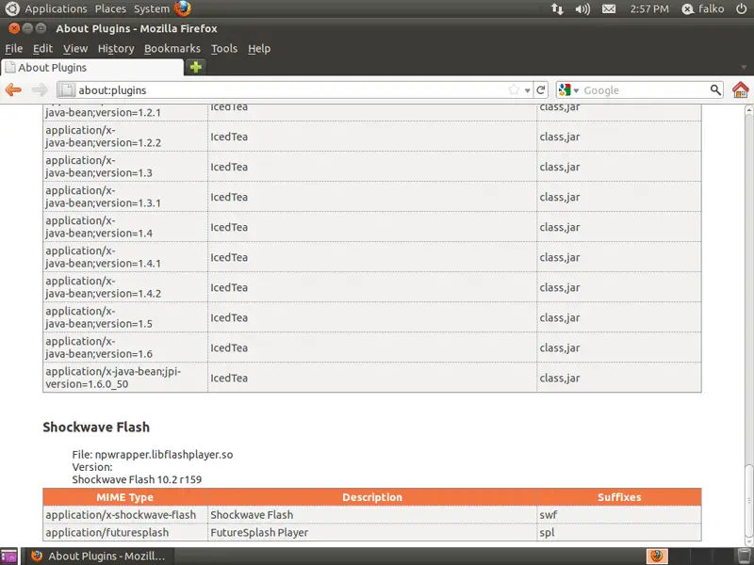The width and height of the screenshot is (754, 565).
Task: Open the Bookmarks menu
Action: 172,49
